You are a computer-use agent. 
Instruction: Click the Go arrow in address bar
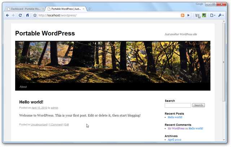click(x=188, y=15)
